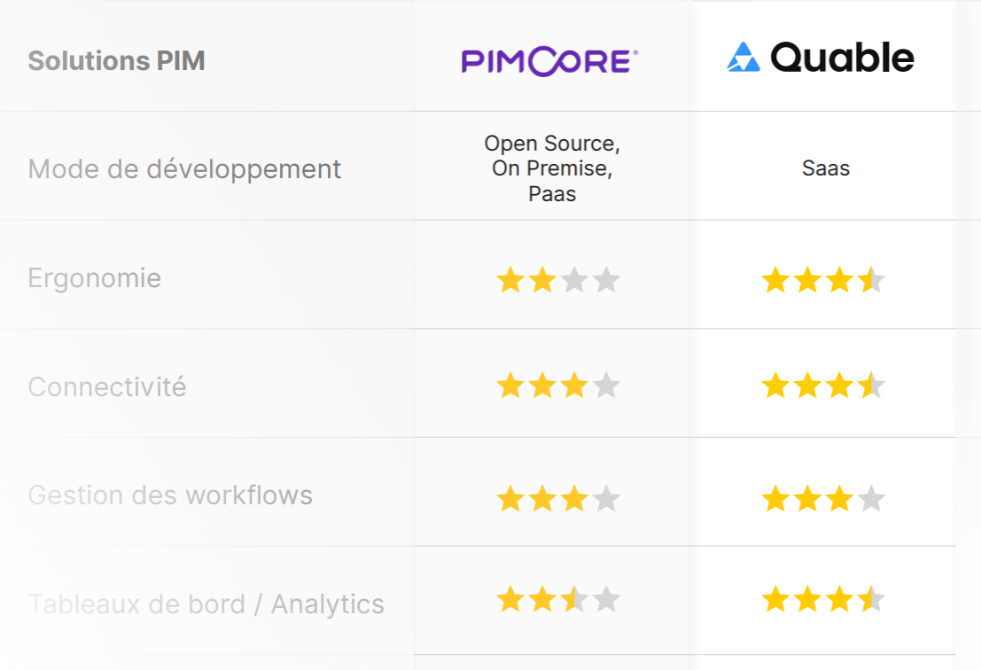Viewport: 981px width, 670px height.
Task: Select the Gestion des workflows label
Action: click(170, 495)
